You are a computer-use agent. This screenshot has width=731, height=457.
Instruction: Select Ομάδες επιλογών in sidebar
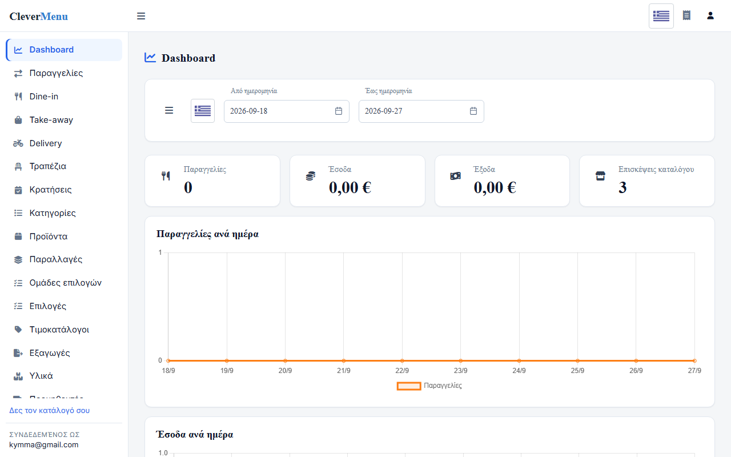[64, 283]
